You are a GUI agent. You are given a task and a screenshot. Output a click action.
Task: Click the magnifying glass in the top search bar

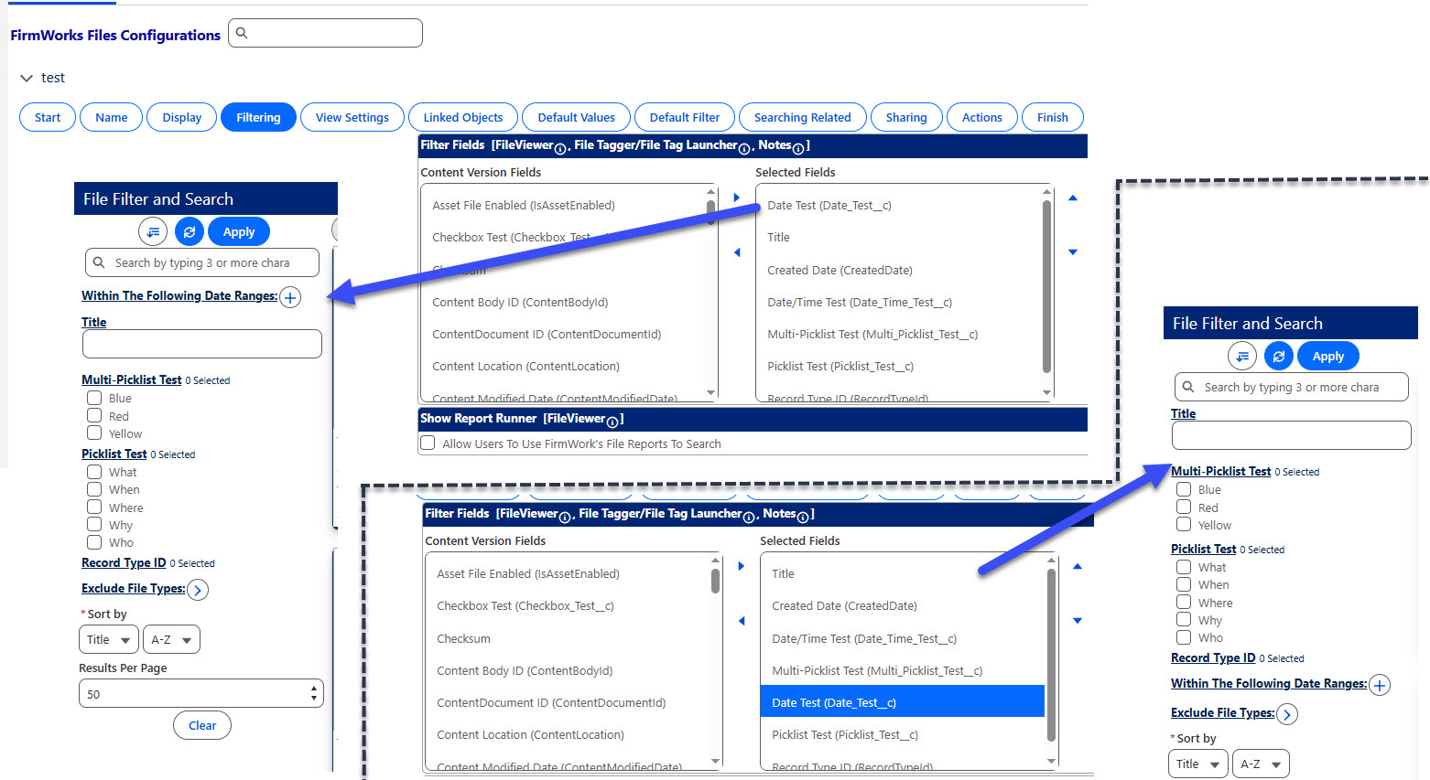[x=240, y=32]
